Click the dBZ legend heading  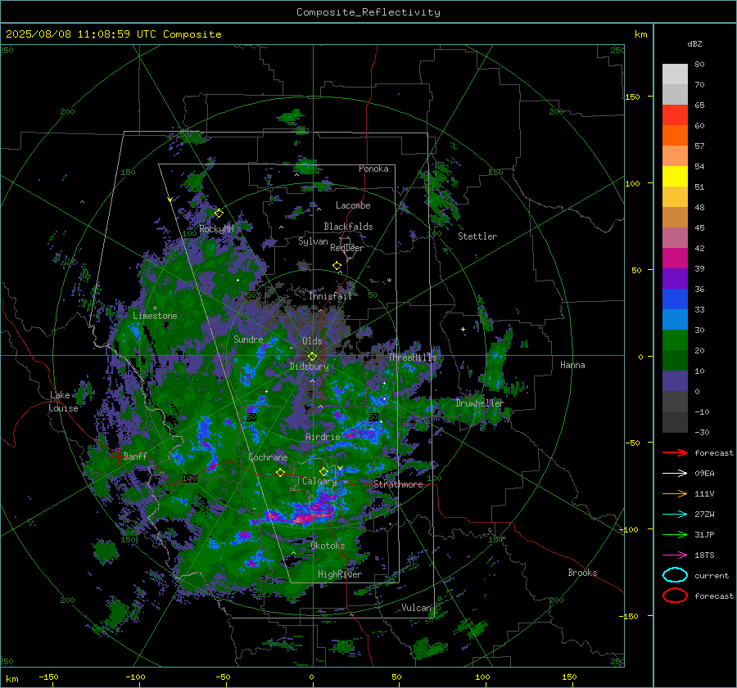694,43
